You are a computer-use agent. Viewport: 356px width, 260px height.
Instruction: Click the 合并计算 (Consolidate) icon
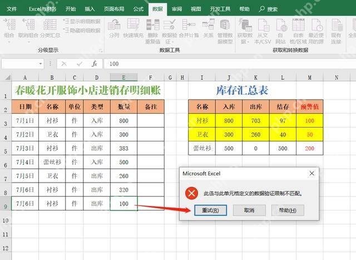(x=189, y=24)
